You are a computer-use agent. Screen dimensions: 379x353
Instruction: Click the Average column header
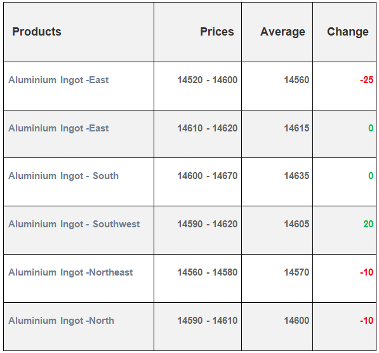coord(283,32)
